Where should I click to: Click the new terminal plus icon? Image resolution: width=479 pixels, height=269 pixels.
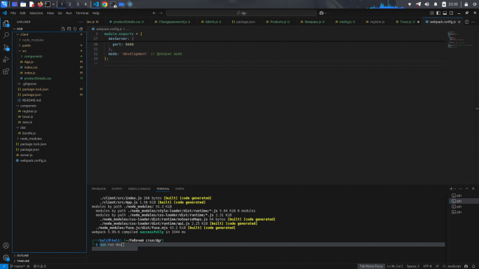pos(451,188)
